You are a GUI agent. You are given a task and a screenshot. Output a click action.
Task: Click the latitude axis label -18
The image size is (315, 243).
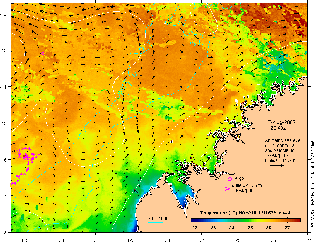(4, 233)
